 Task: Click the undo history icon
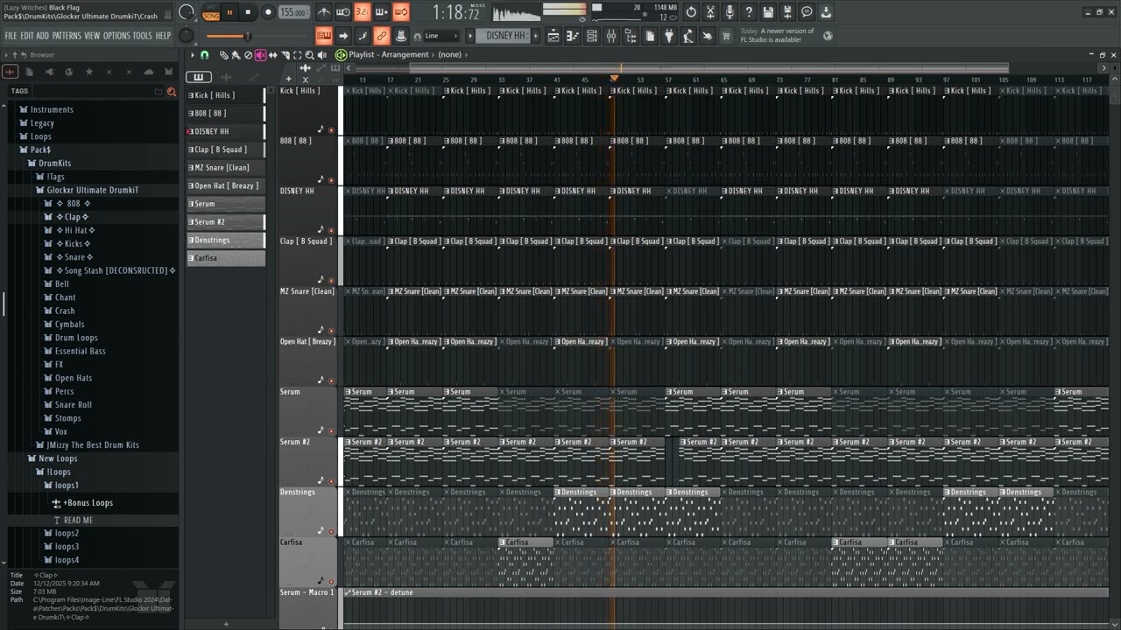(691, 12)
